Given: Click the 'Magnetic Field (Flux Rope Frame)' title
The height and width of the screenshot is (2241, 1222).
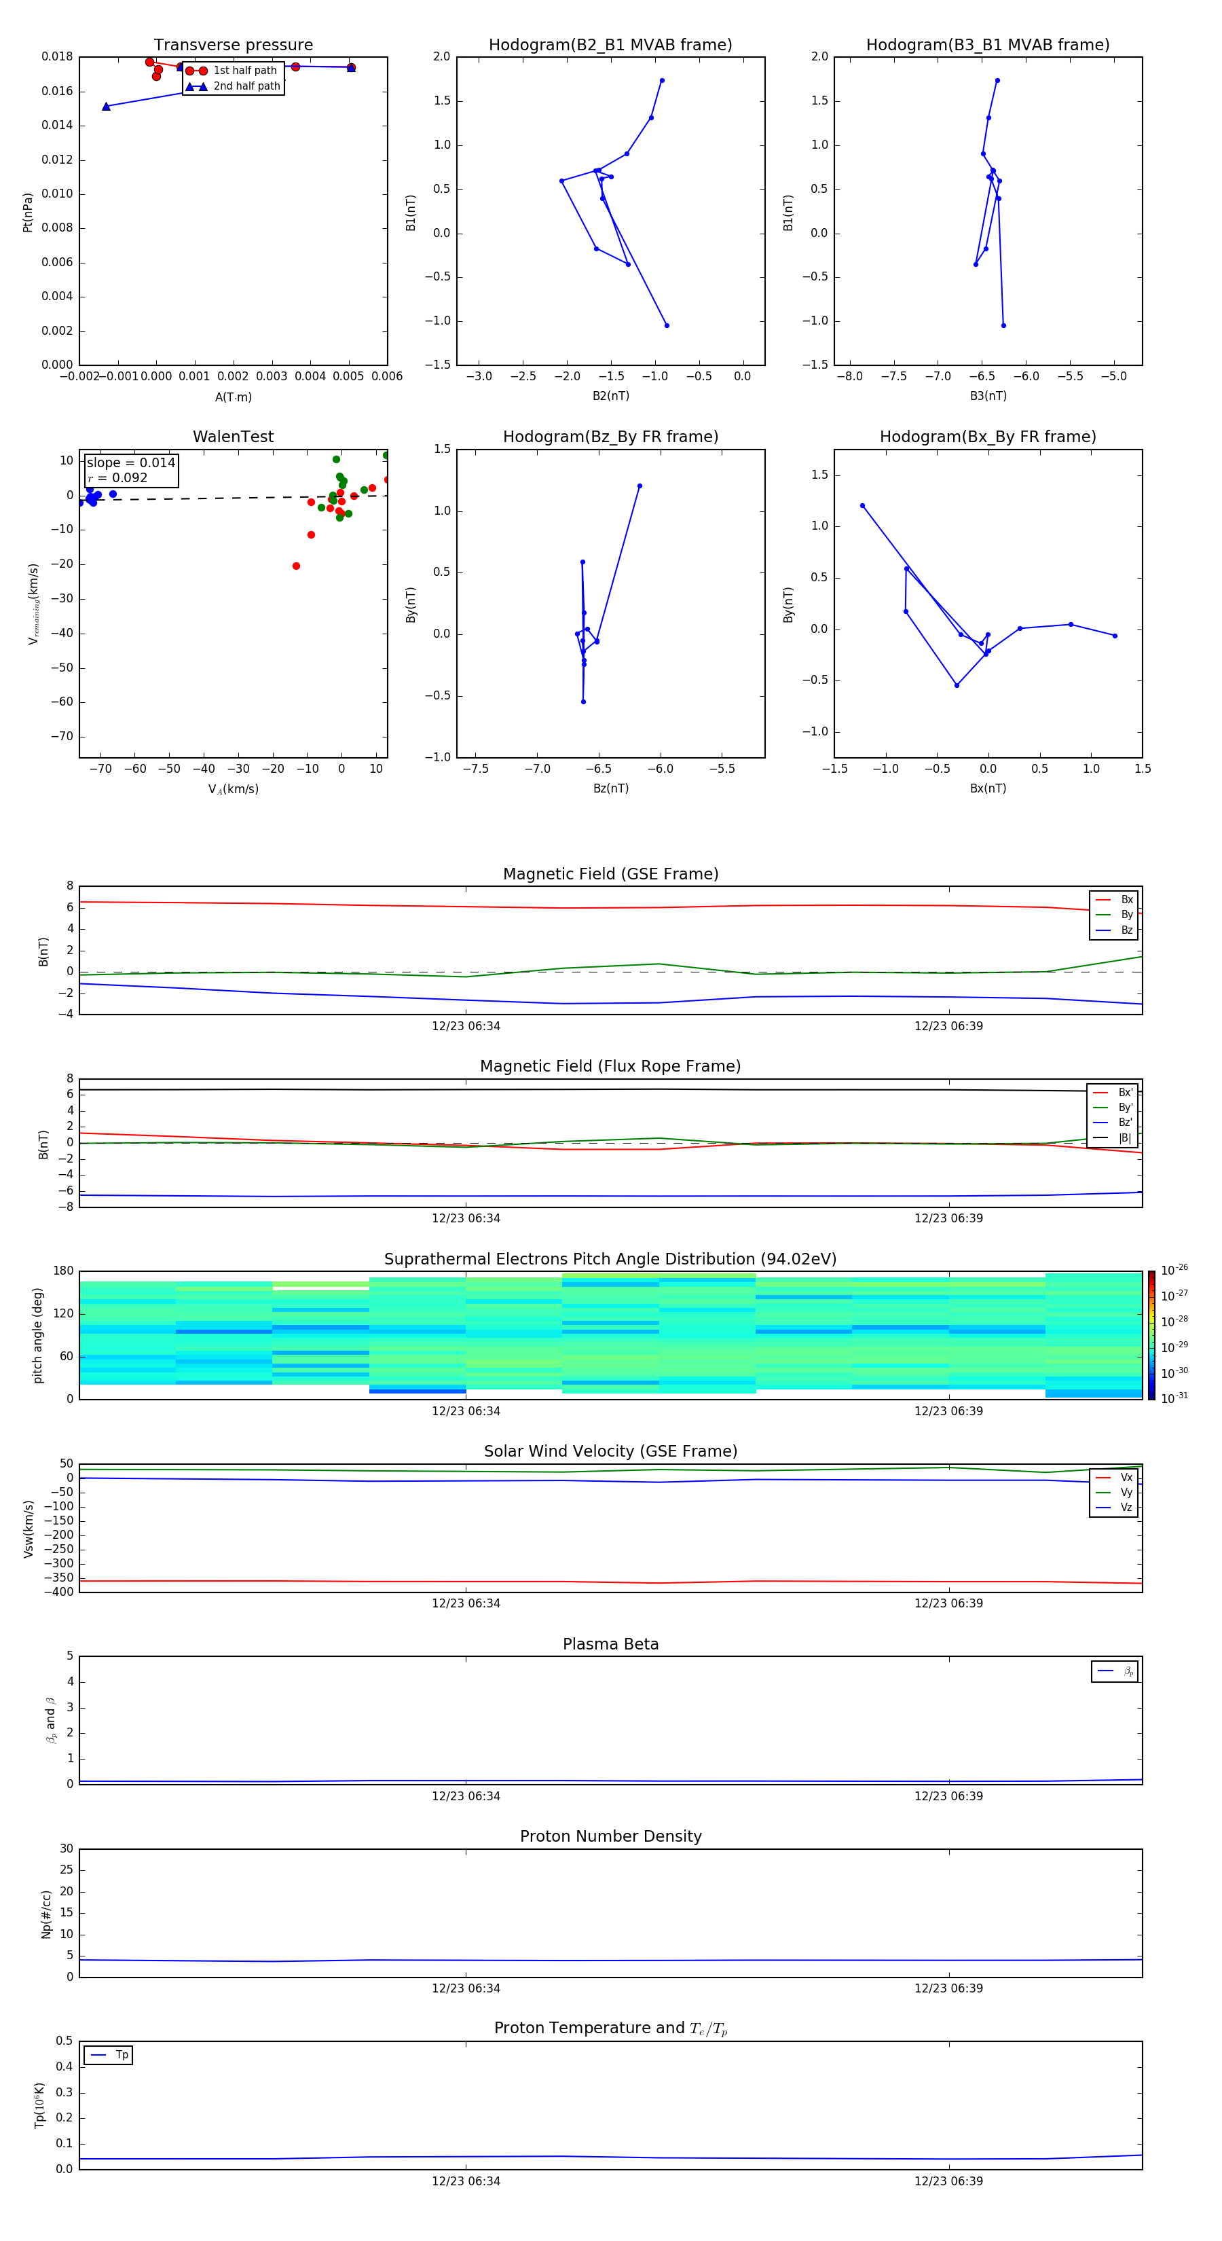Looking at the screenshot, I should pyautogui.click(x=610, y=1067).
